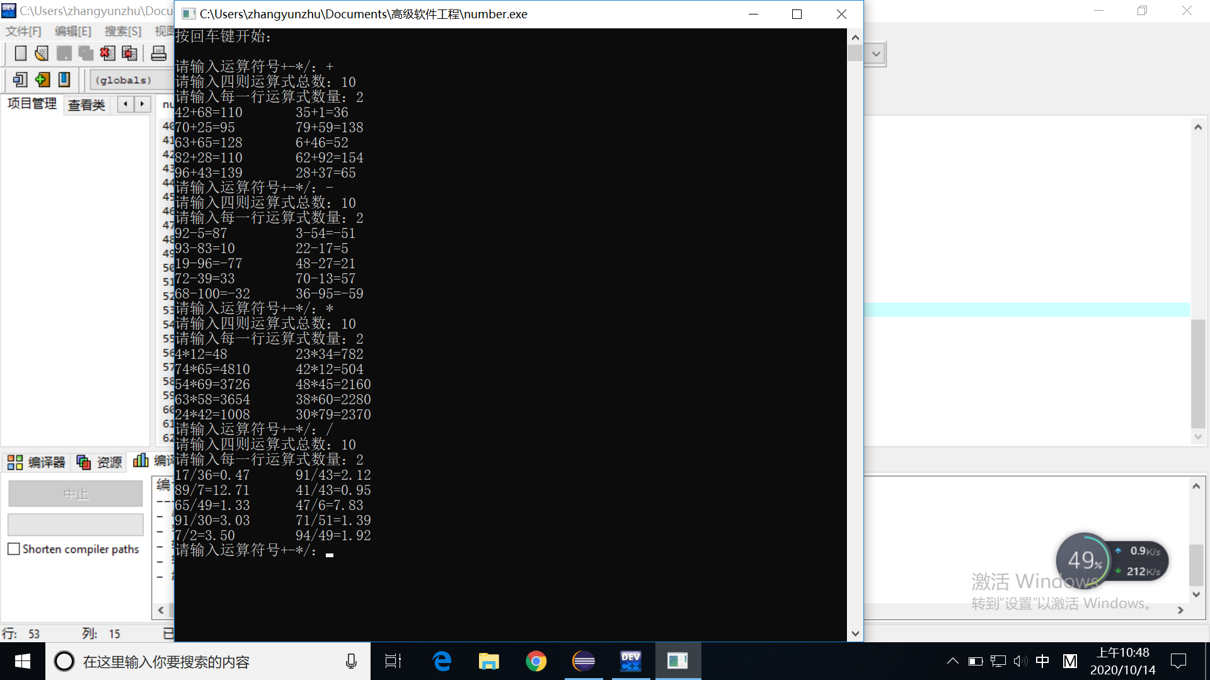Click the Goto bookmark toolbar icon

click(20, 80)
